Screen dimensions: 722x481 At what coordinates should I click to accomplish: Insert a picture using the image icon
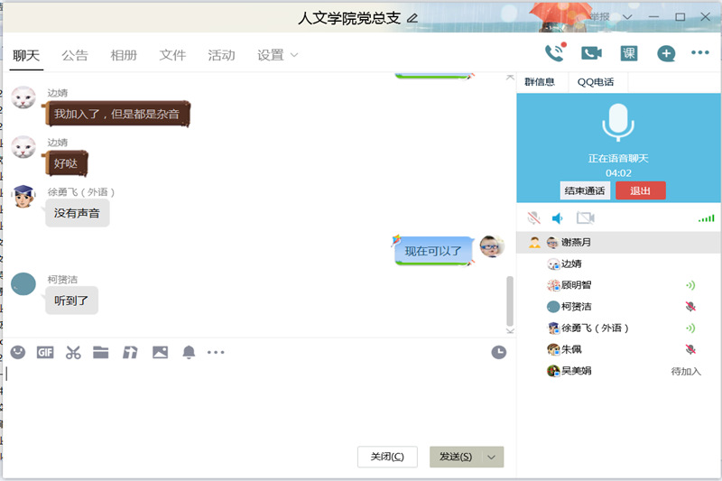[160, 352]
